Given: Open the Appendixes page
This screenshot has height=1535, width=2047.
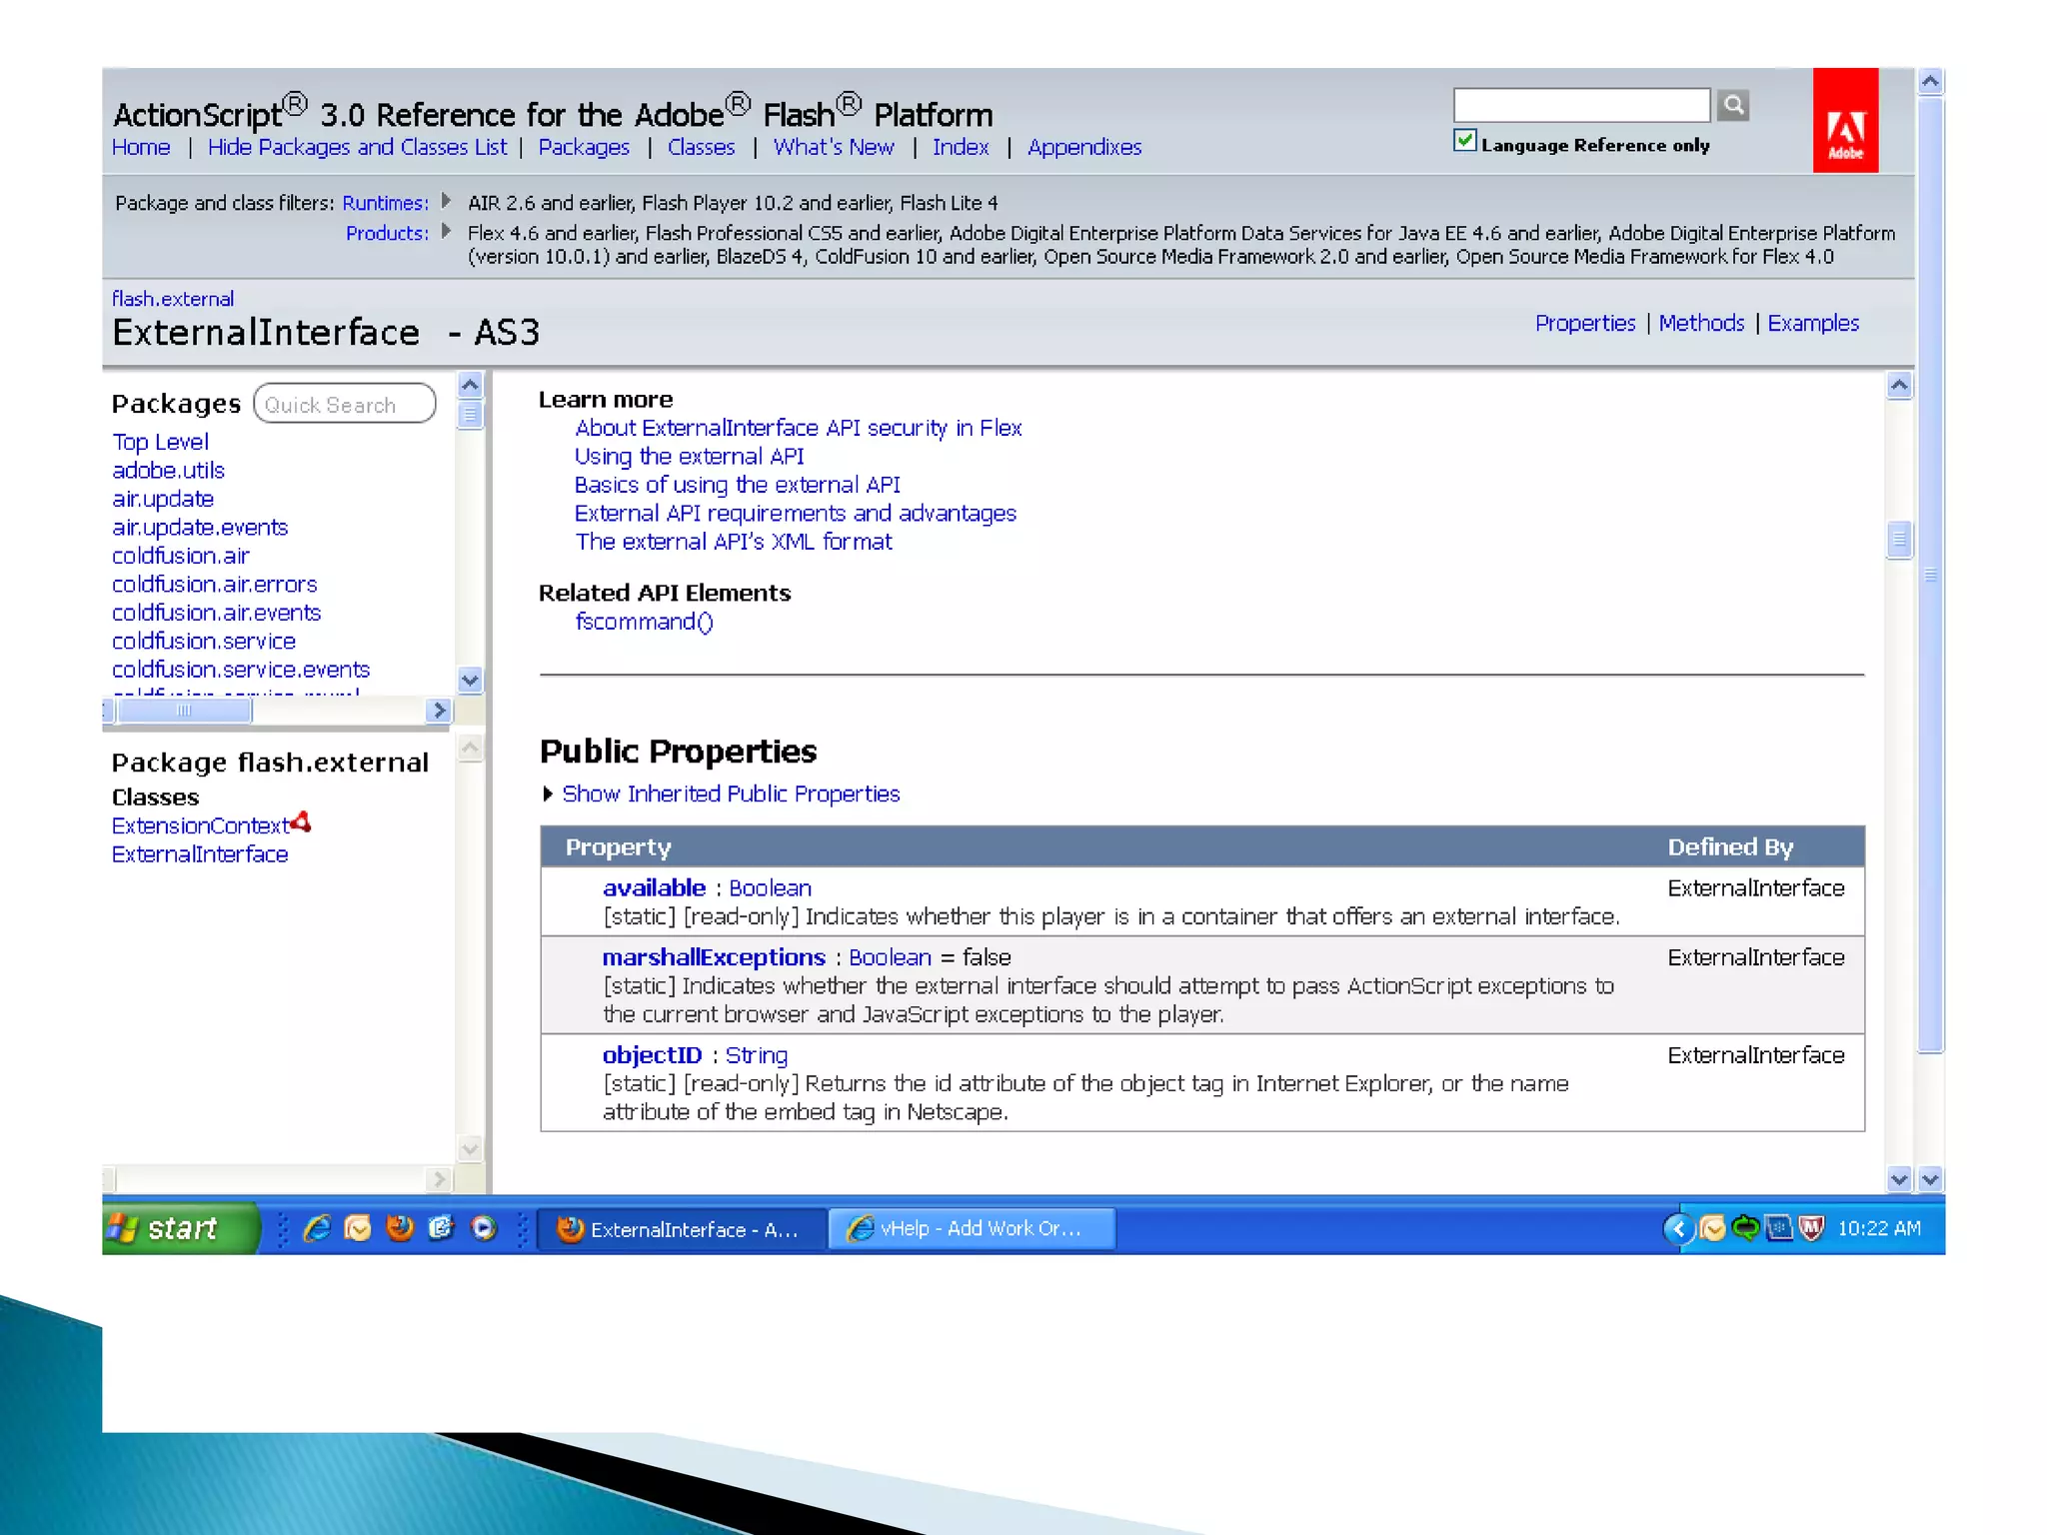Looking at the screenshot, I should pyautogui.click(x=1084, y=147).
